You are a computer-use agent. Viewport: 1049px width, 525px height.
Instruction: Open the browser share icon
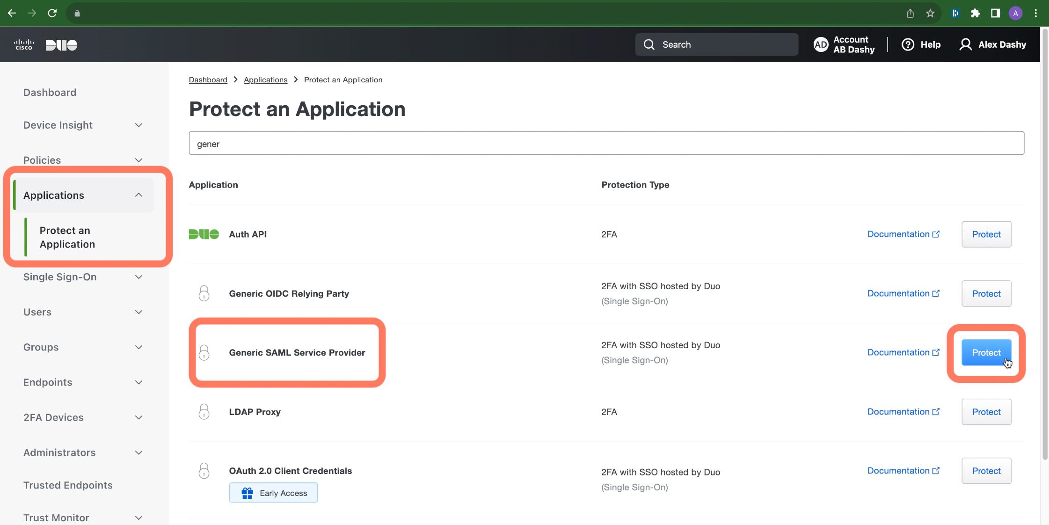(910, 13)
